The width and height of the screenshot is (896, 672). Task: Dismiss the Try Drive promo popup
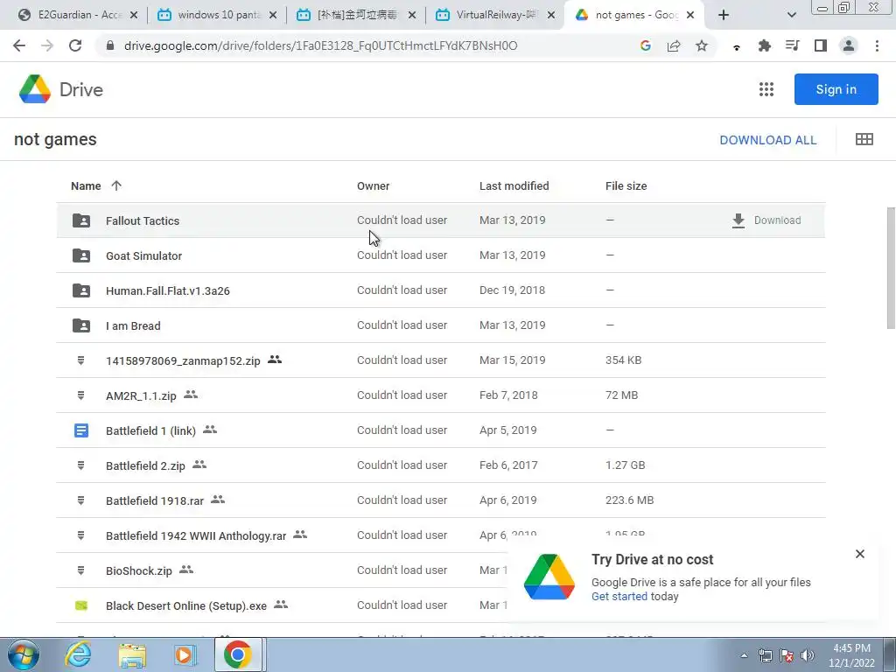click(x=859, y=554)
